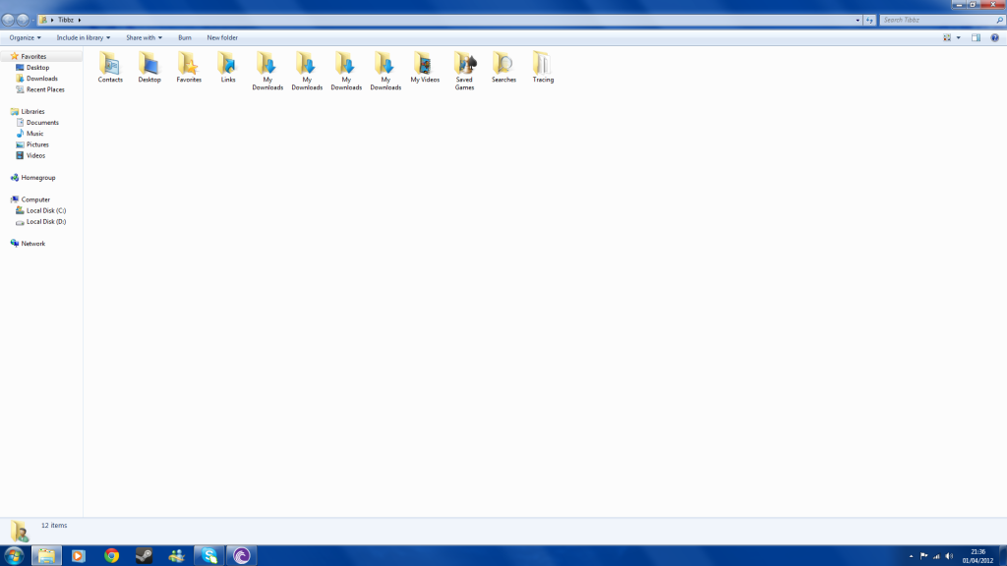This screenshot has height=566, width=1007.
Task: Launch Google Chrome from taskbar
Action: 112,556
